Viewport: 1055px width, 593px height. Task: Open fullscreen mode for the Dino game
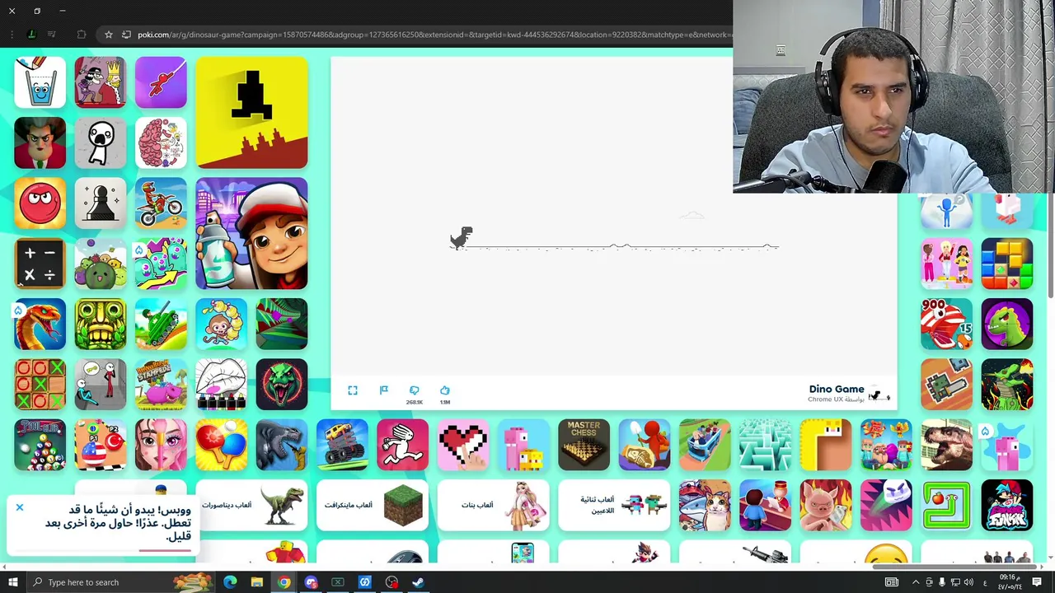(353, 390)
